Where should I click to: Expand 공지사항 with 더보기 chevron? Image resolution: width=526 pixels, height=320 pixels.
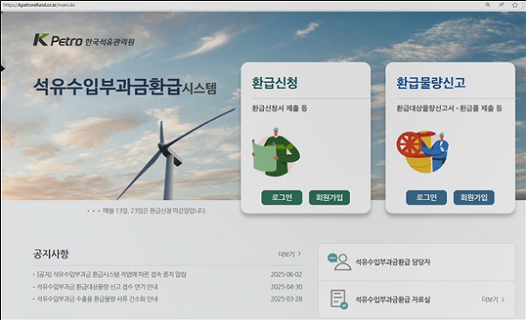click(x=289, y=254)
